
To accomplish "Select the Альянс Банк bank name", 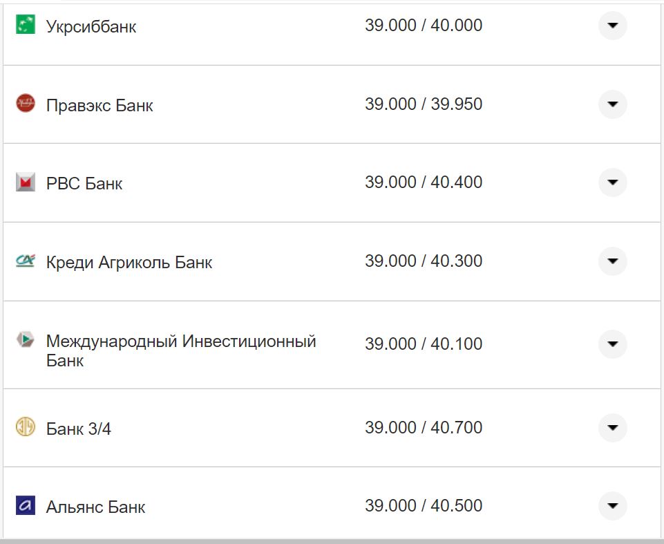I will pos(95,506).
